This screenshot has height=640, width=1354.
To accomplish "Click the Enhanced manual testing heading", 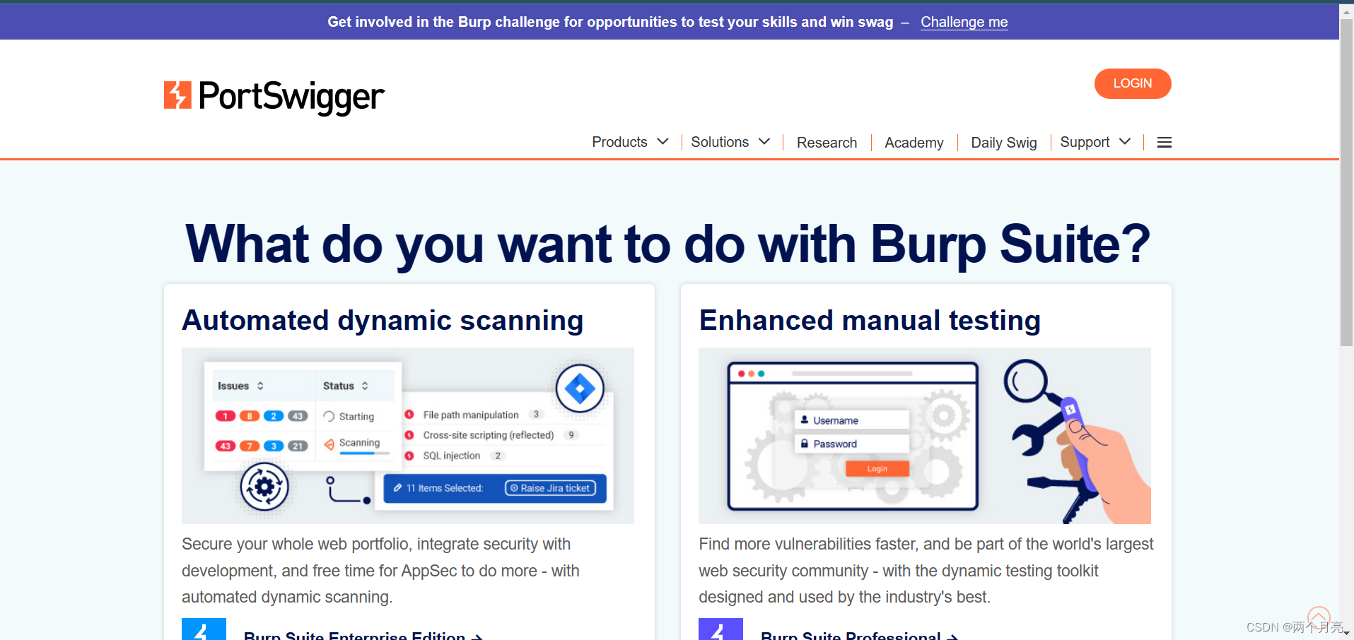I will click(870, 320).
